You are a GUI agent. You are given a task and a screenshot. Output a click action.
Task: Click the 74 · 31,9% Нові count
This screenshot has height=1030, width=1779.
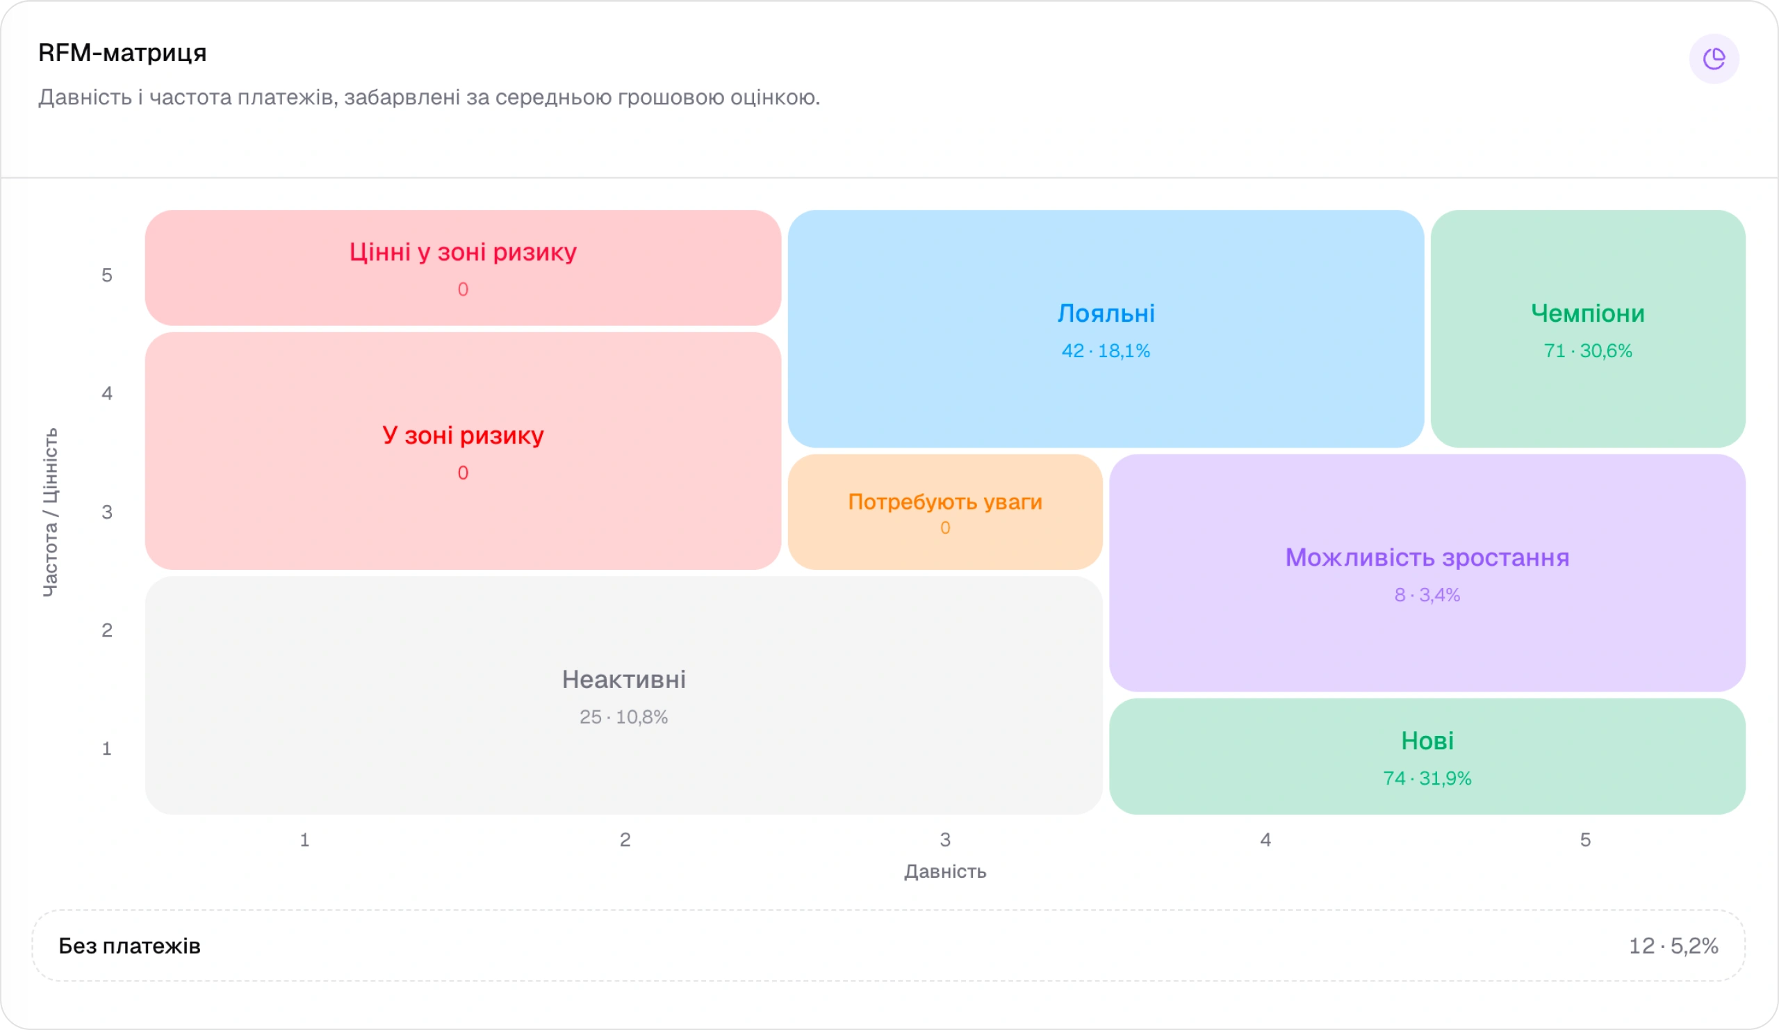(1427, 778)
